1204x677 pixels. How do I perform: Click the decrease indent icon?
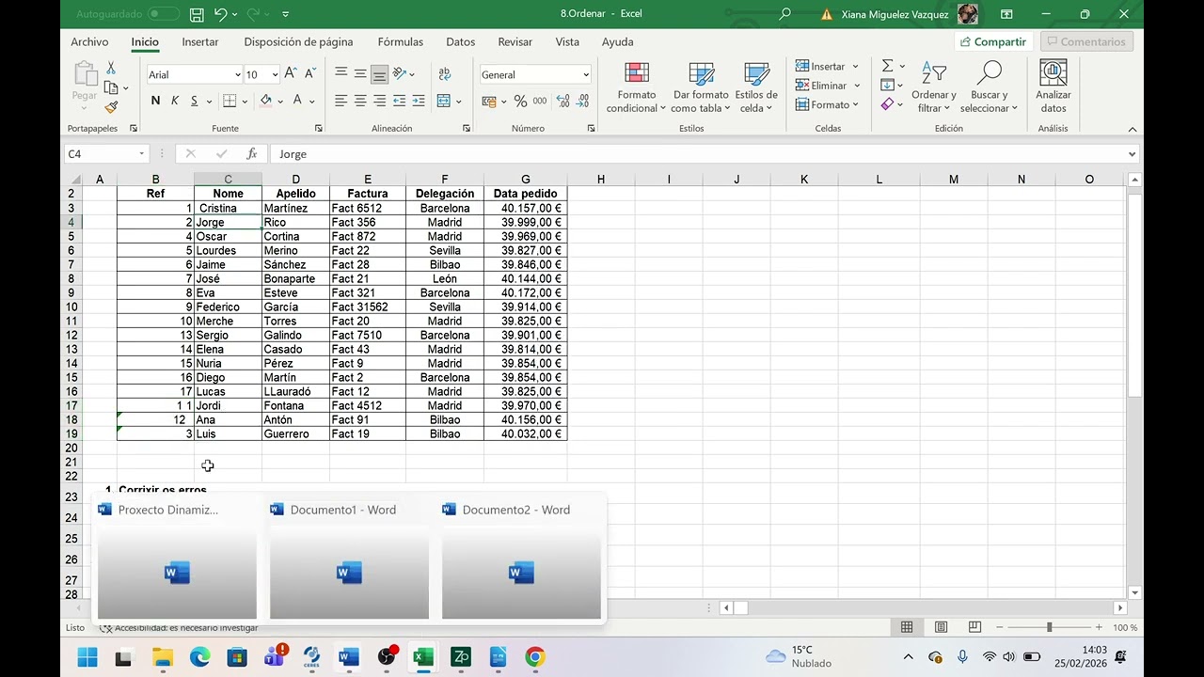tap(399, 101)
